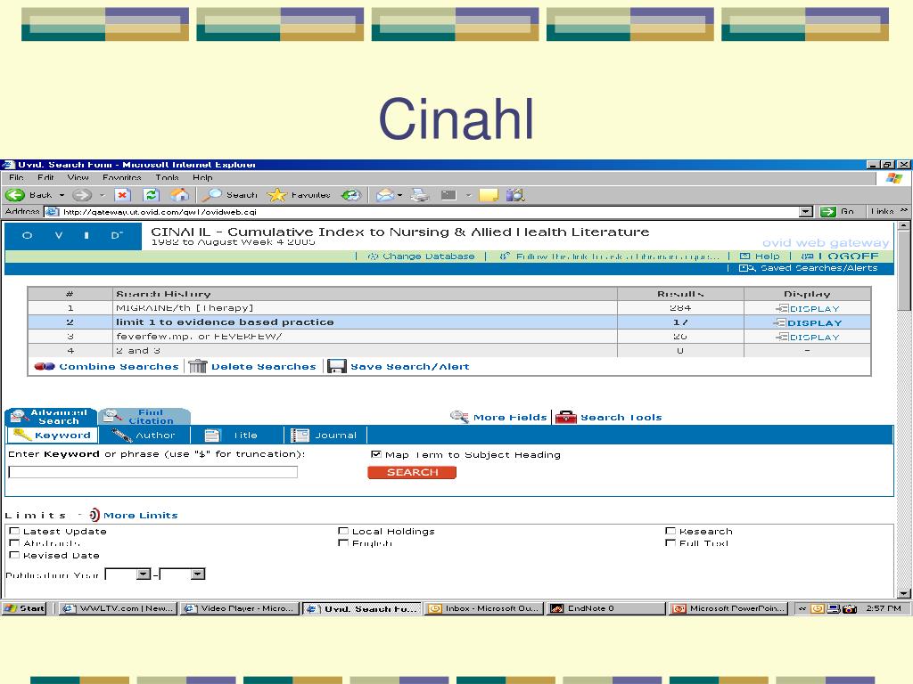The image size is (913, 684).
Task: Enable the Revised Date limit
Action: point(14,555)
